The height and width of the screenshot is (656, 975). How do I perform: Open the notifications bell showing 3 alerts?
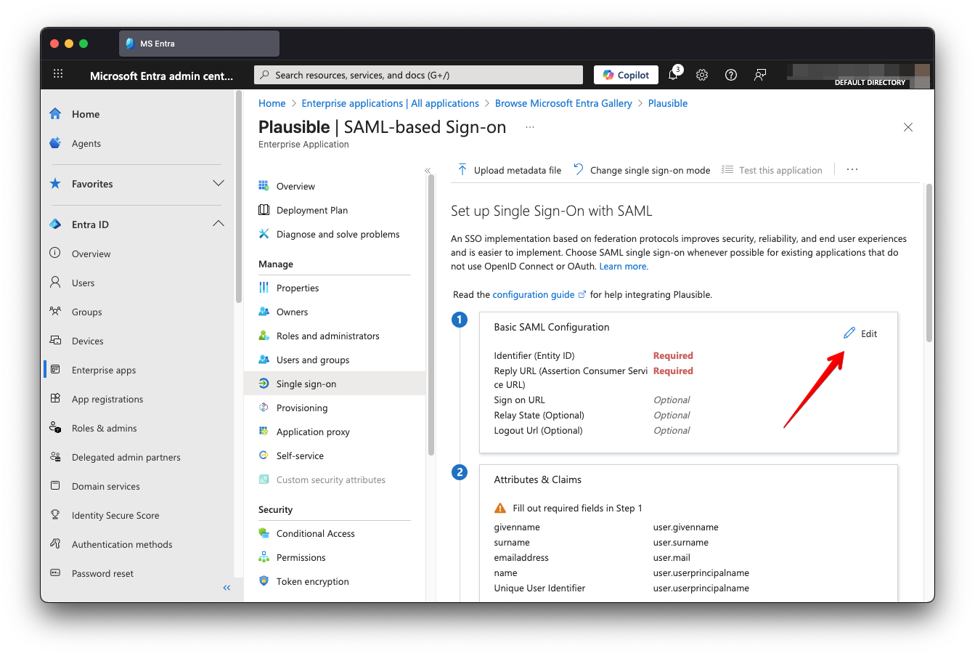click(673, 75)
